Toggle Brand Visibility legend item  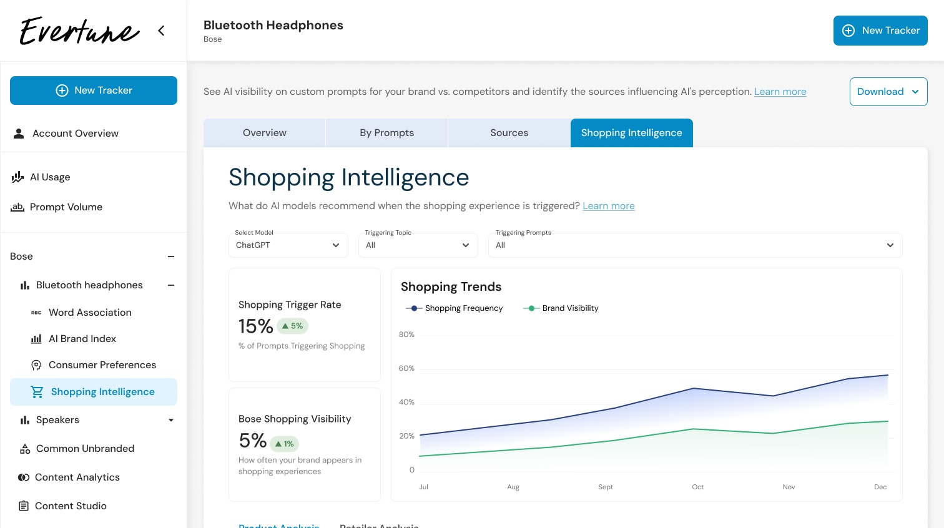(x=560, y=308)
